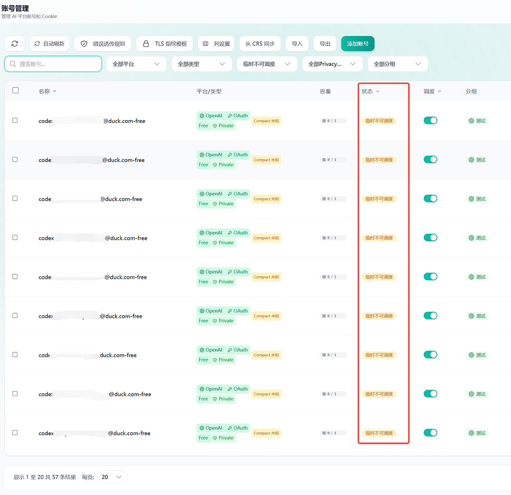Tick the select-all checkbox in table header
Image resolution: width=511 pixels, height=495 pixels.
[x=15, y=90]
